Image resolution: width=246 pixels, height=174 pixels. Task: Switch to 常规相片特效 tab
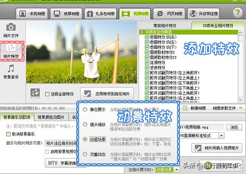(x=165, y=25)
